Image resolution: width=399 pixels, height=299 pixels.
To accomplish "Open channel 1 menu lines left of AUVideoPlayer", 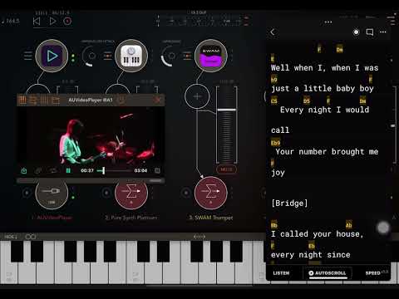I will 27,56.
